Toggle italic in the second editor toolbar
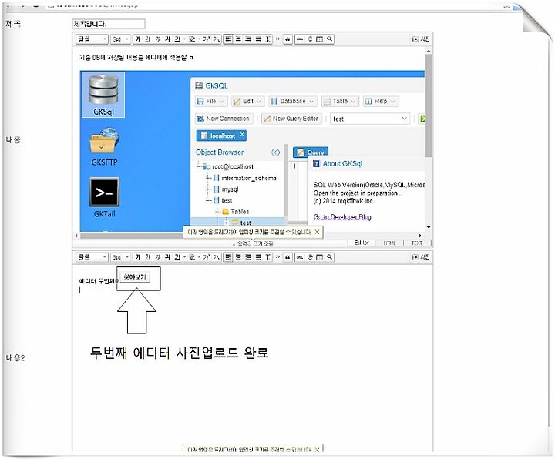Screen dimensions: 555x459 click(158, 257)
